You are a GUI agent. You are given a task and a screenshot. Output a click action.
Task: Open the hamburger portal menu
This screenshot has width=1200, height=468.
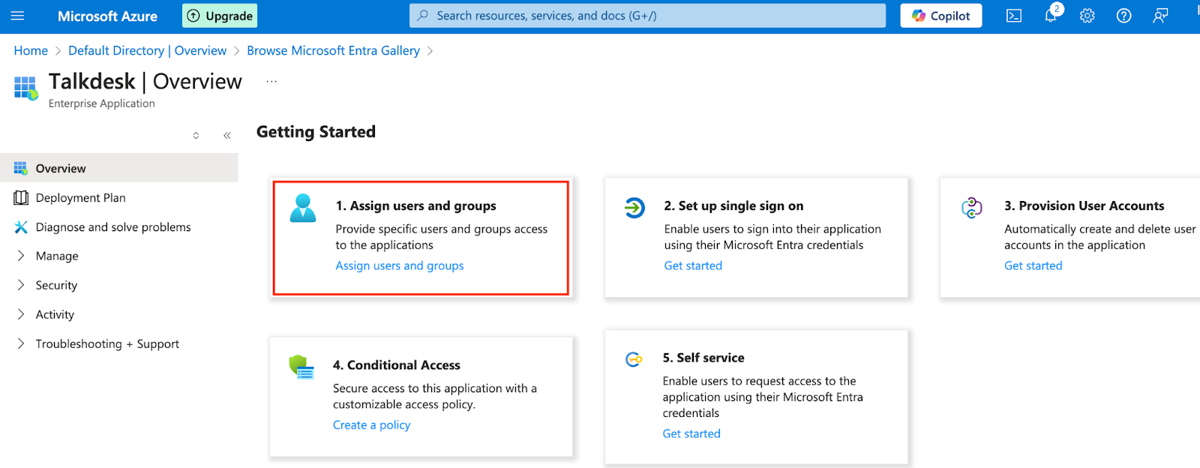tap(18, 16)
